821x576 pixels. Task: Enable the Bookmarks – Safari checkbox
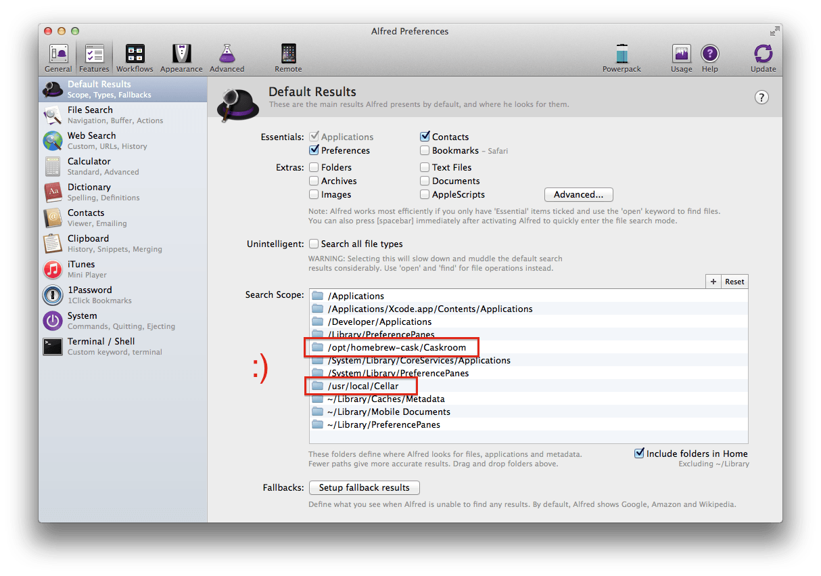click(x=425, y=150)
